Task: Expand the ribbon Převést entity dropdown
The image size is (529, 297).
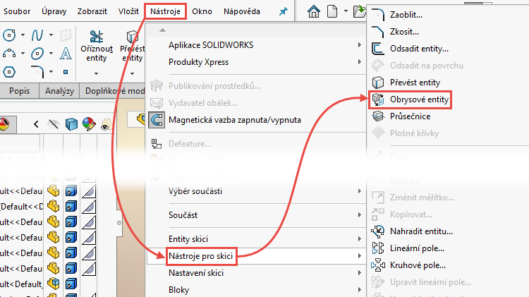Action: pos(133,73)
